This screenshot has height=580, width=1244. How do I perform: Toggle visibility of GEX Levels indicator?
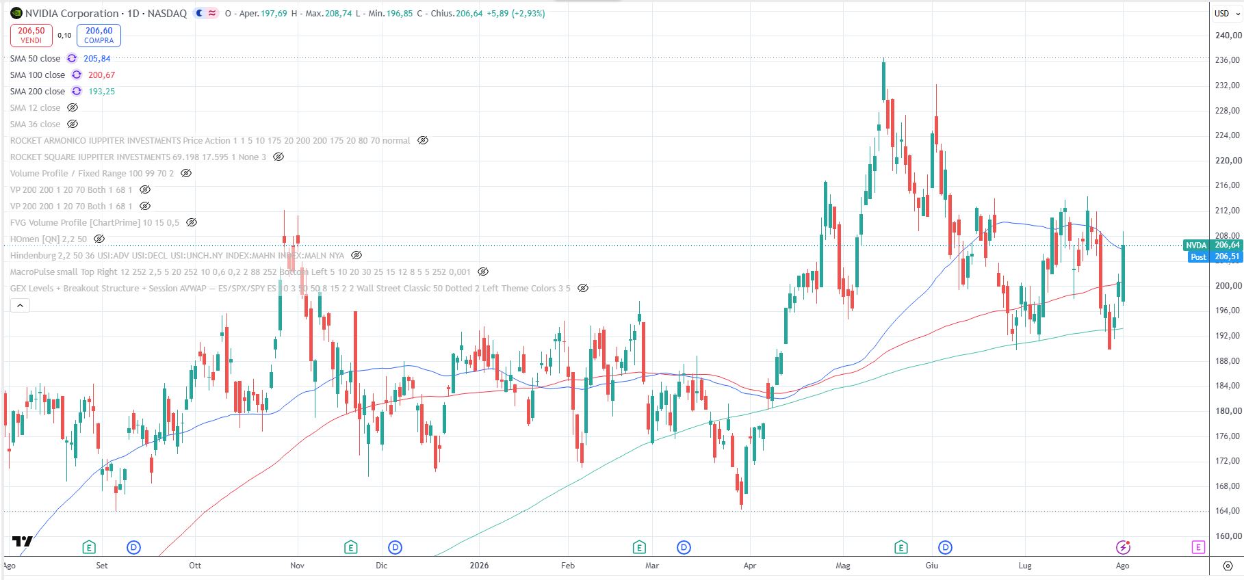pos(583,288)
